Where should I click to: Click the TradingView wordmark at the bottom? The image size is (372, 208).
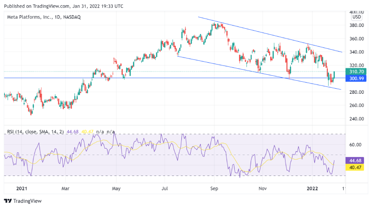point(27,201)
